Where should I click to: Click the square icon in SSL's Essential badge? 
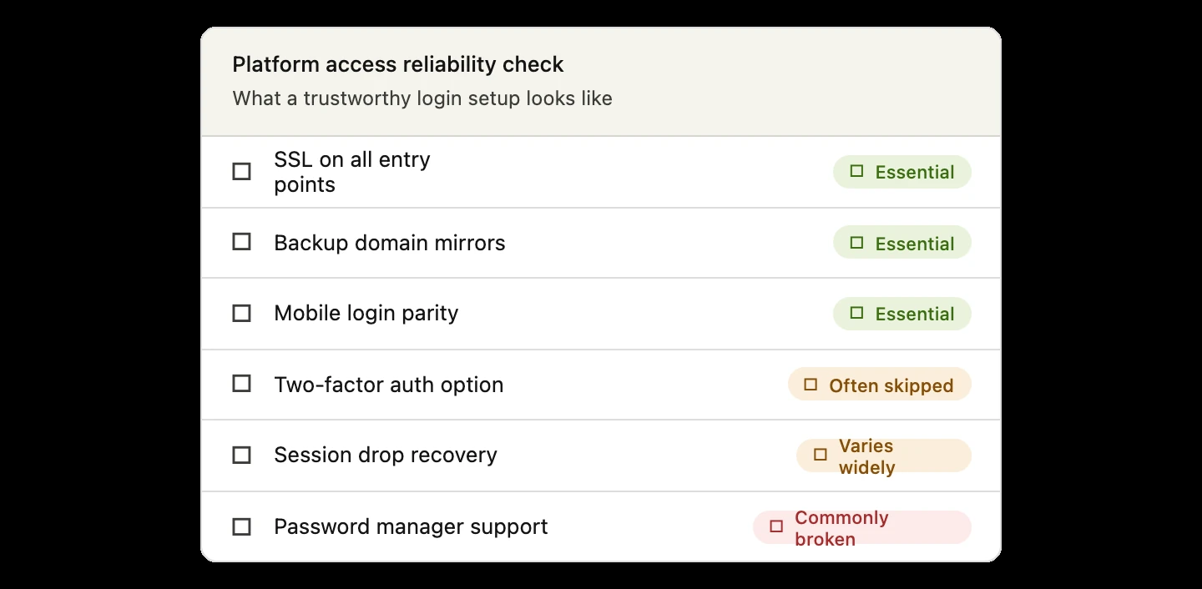coord(856,171)
